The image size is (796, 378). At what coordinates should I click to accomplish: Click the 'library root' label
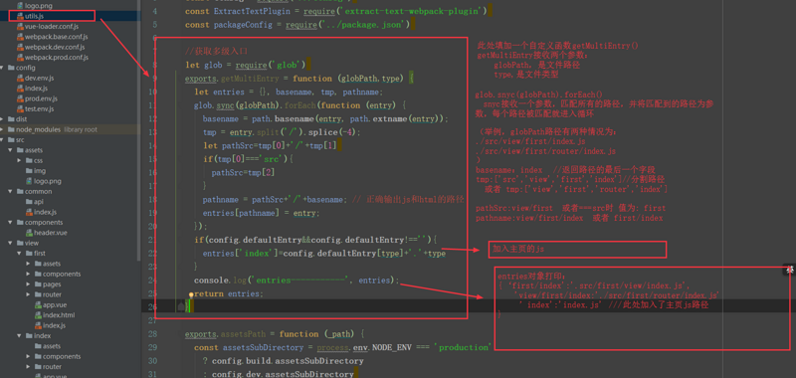pyautogui.click(x=81, y=130)
